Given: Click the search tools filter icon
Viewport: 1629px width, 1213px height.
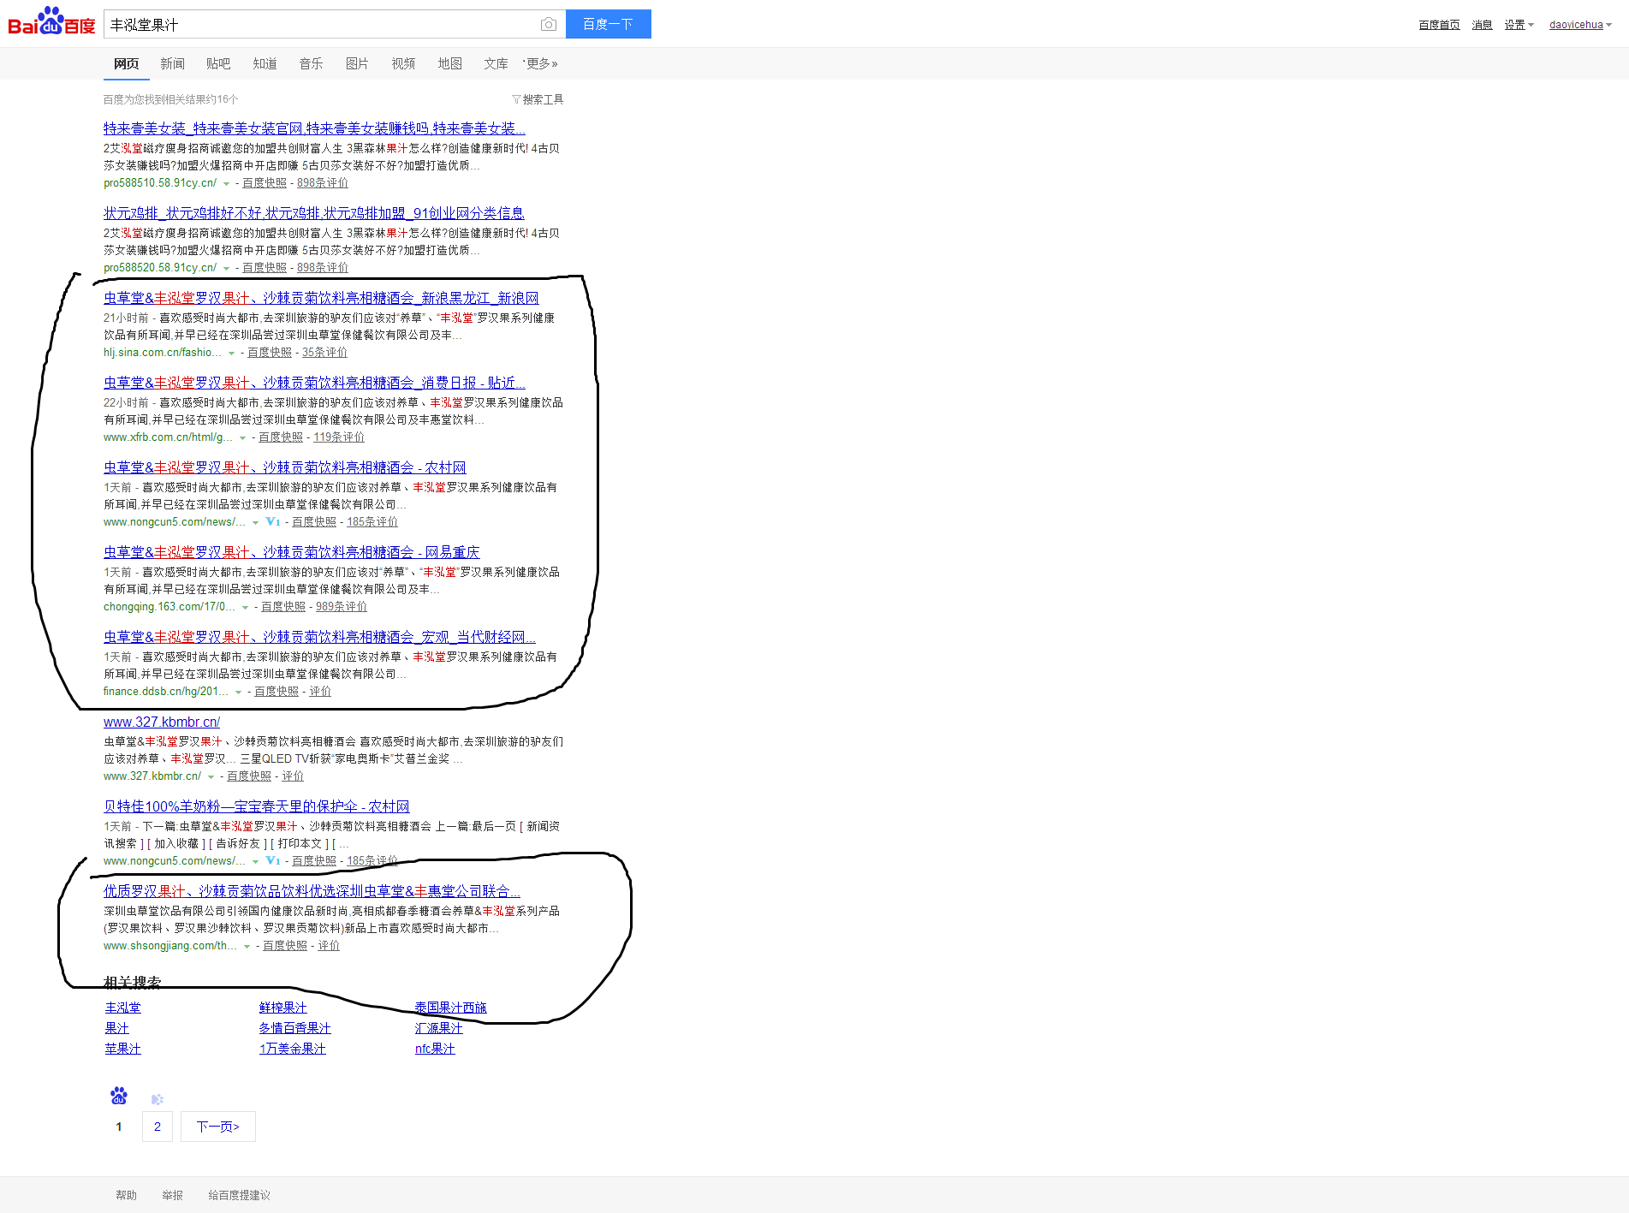Looking at the screenshot, I should coord(516,99).
